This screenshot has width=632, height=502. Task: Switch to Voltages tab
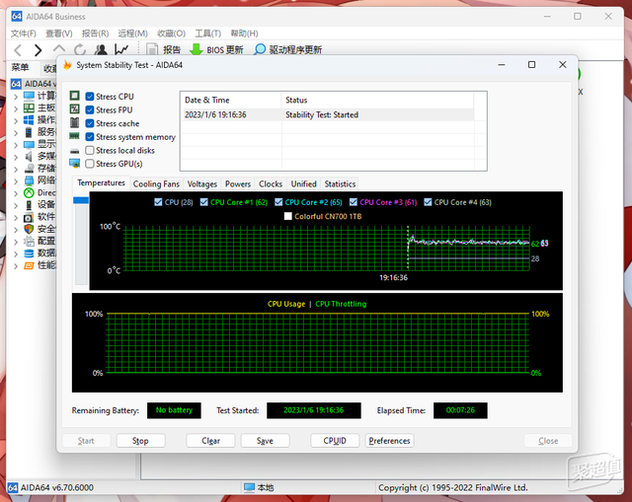tap(201, 184)
